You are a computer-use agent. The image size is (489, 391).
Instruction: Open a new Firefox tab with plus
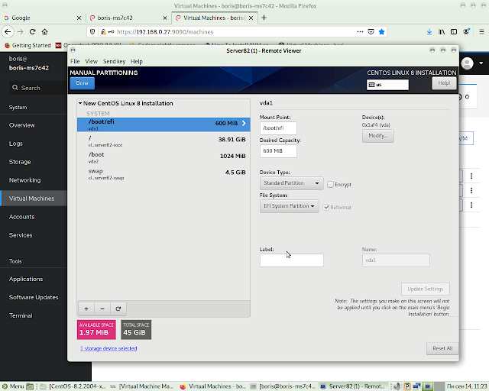(x=264, y=18)
